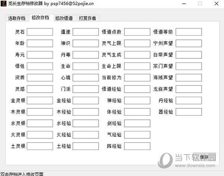Click the 保存 button
Screen dimensions: 224x176
pos(204,157)
